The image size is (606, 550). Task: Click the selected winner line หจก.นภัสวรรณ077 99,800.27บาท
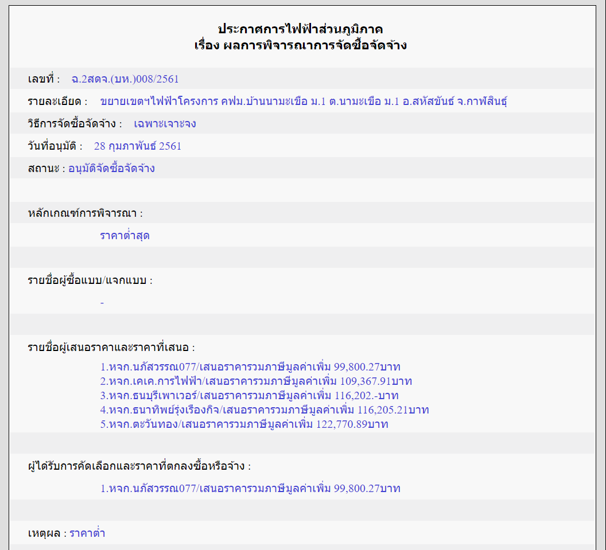[250, 489]
